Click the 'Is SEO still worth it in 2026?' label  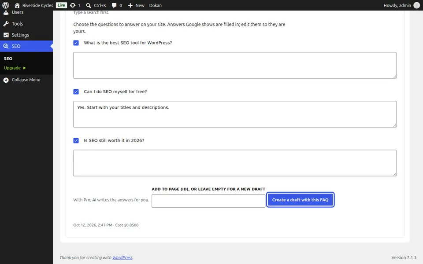pos(114,140)
